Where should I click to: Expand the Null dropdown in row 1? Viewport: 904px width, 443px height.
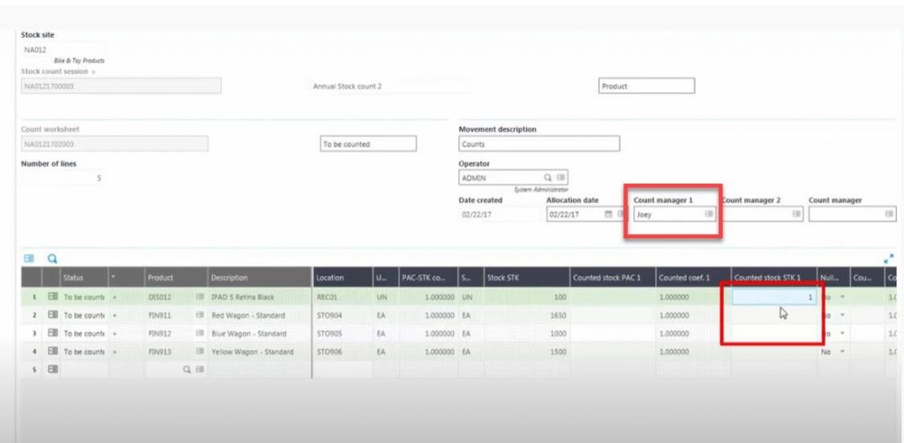841,297
